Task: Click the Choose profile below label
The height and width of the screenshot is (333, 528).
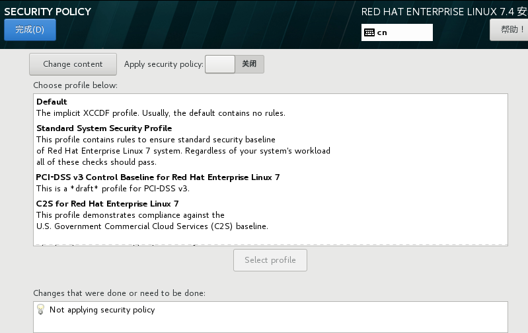Action: tap(75, 85)
